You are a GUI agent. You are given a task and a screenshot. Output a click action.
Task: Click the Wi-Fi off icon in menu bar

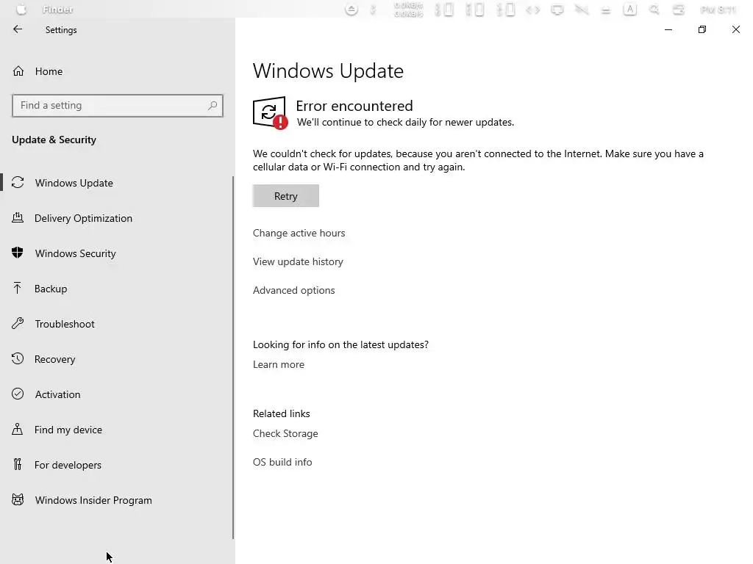pyautogui.click(x=582, y=10)
